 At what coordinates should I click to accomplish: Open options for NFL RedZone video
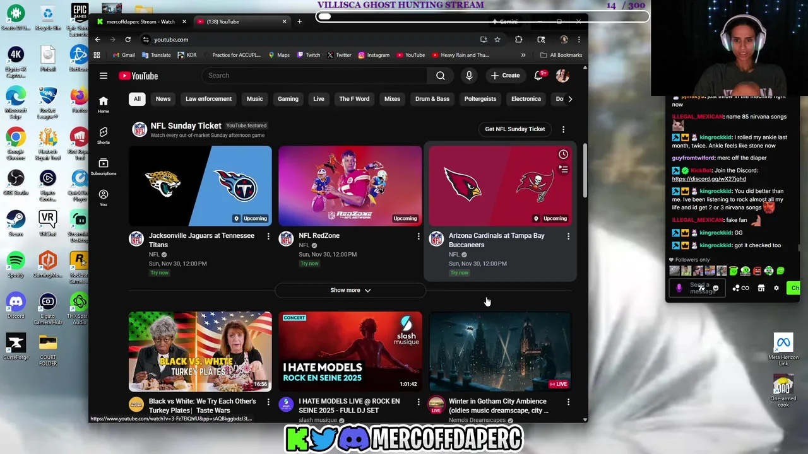[418, 236]
